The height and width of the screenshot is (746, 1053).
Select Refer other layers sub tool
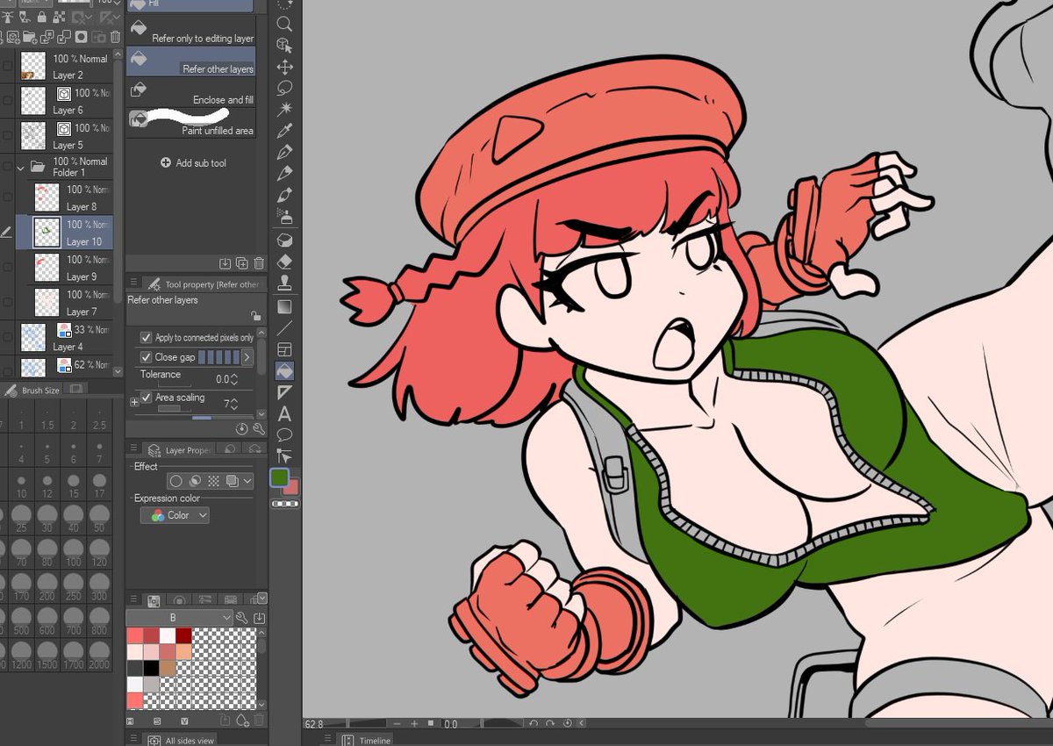pyautogui.click(x=191, y=61)
